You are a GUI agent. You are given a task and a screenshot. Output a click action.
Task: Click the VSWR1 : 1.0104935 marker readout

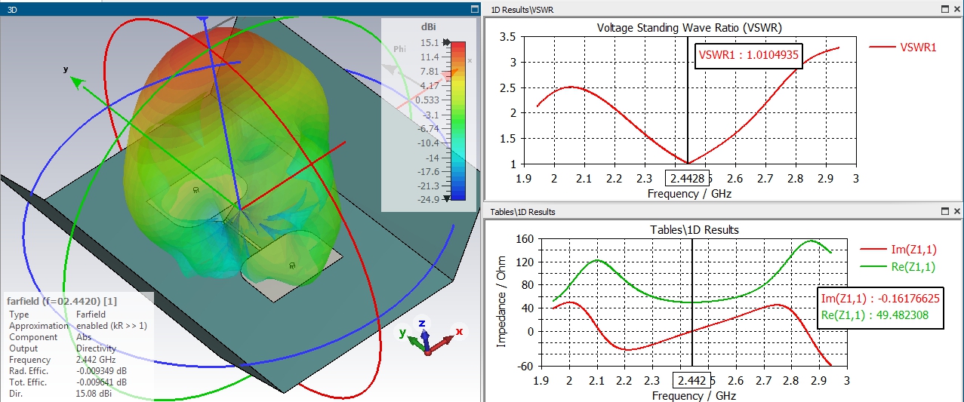tap(747, 55)
